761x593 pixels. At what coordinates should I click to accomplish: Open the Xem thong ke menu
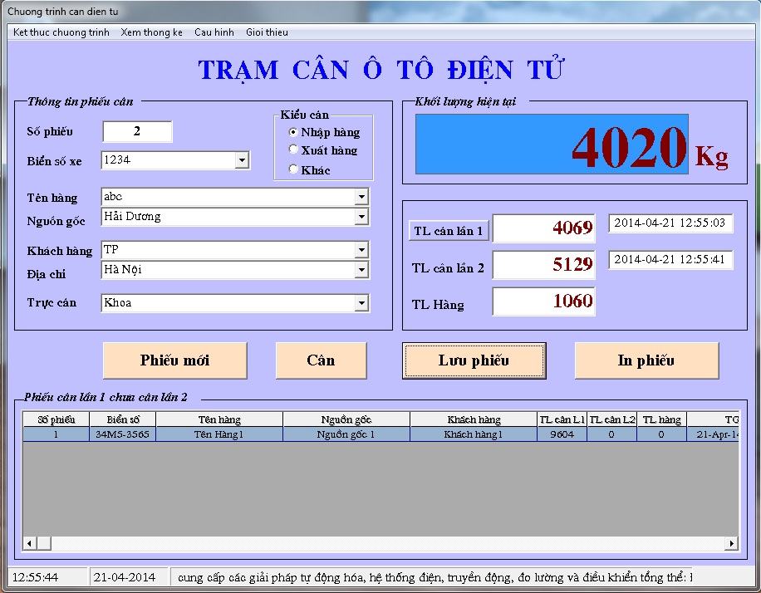tap(151, 32)
